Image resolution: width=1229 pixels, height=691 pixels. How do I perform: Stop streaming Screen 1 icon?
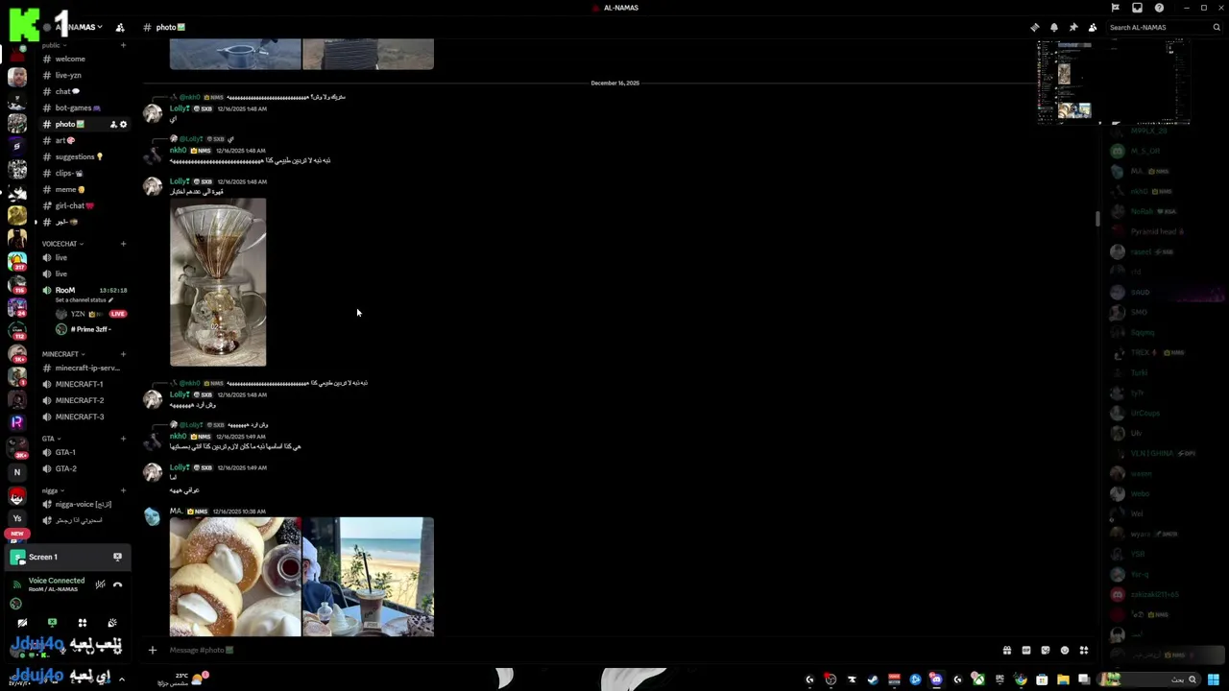pos(117,557)
